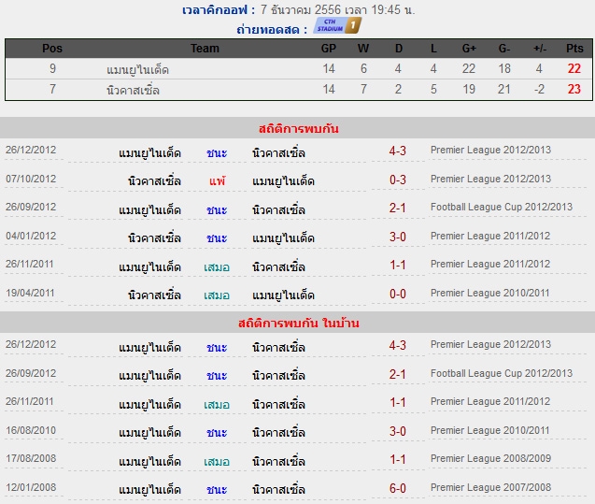The height and width of the screenshot is (504, 595).
Task: Click the red 'แพ้' result label
Action: click(217, 180)
